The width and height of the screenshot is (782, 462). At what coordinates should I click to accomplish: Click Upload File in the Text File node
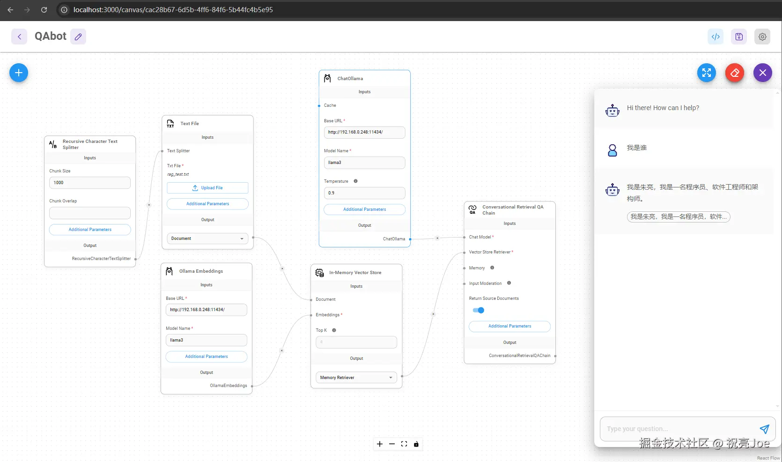207,188
